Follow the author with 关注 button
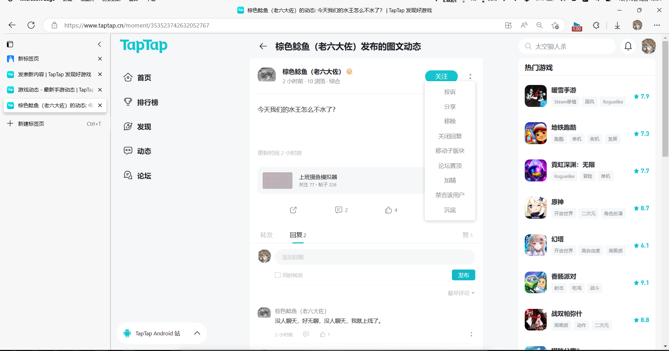The image size is (669, 351). (x=441, y=76)
